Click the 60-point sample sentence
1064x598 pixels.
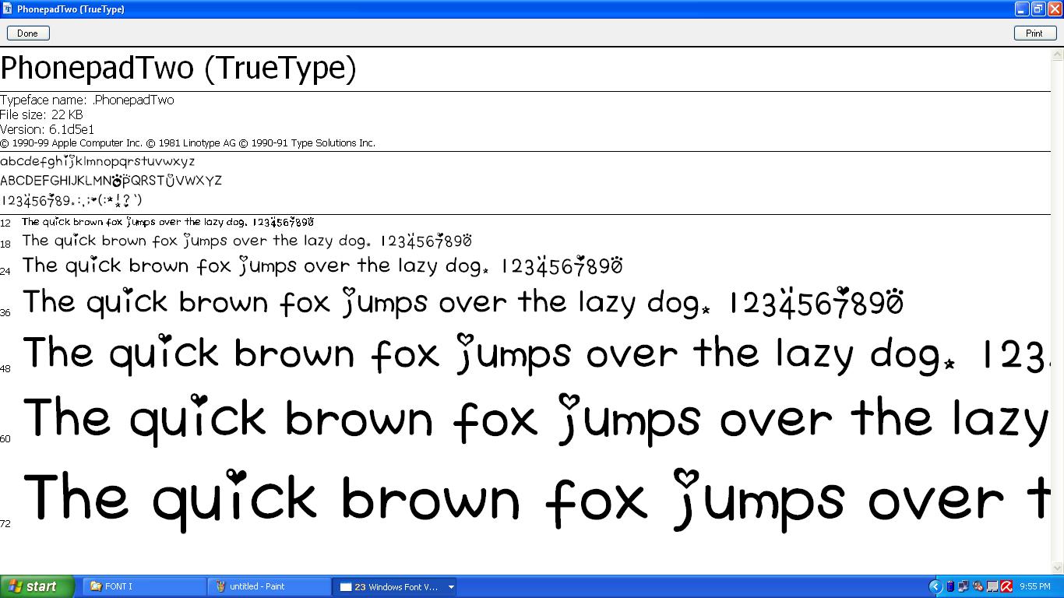coord(536,419)
